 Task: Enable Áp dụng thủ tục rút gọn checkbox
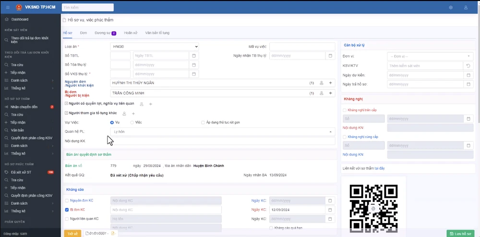pyautogui.click(x=203, y=122)
